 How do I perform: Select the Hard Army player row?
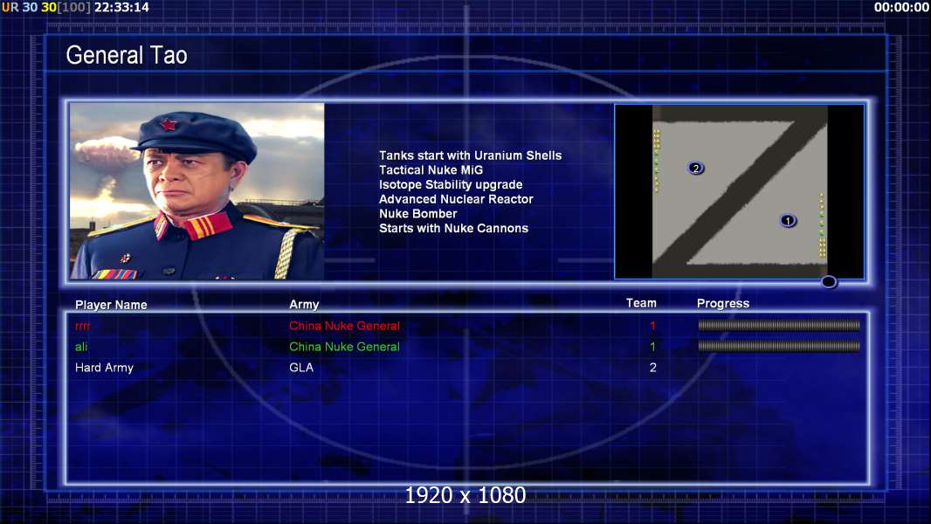[x=466, y=368]
